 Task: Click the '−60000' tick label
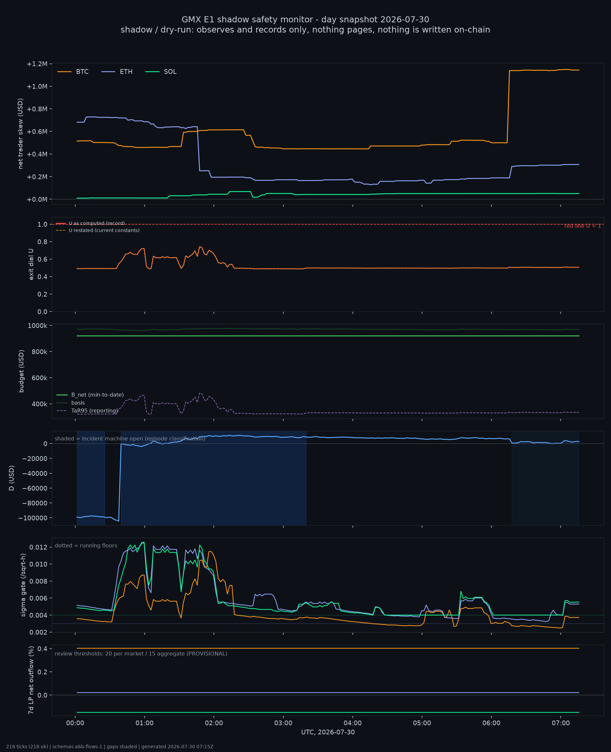(x=35, y=488)
